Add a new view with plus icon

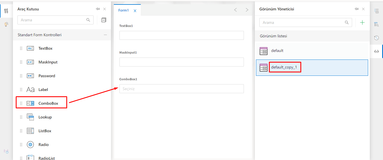point(362,22)
